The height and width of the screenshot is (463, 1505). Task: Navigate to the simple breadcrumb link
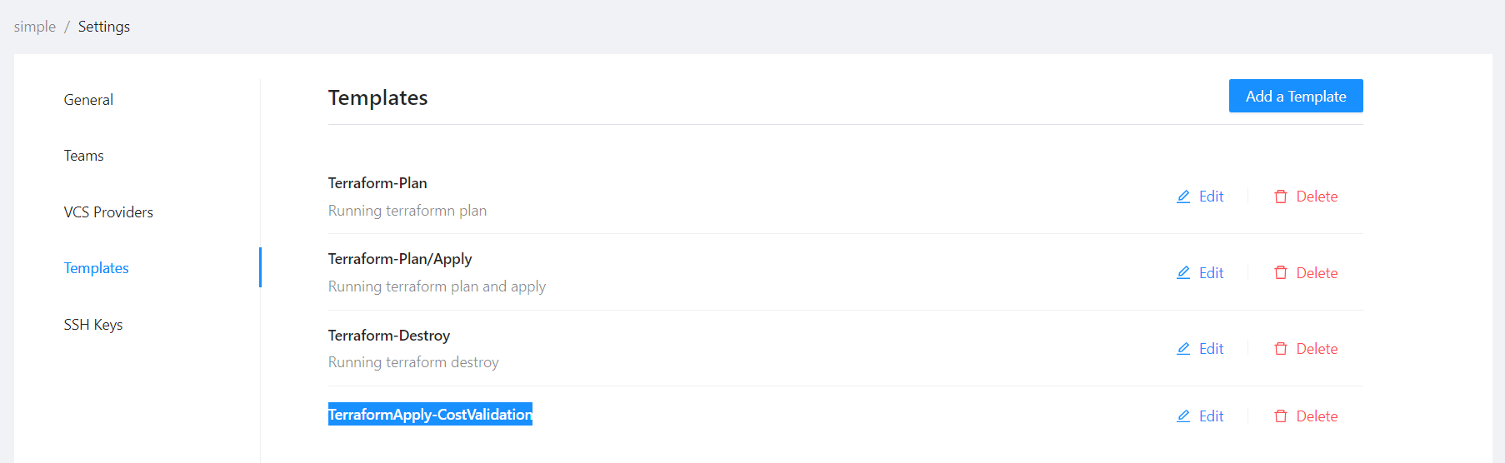35,27
